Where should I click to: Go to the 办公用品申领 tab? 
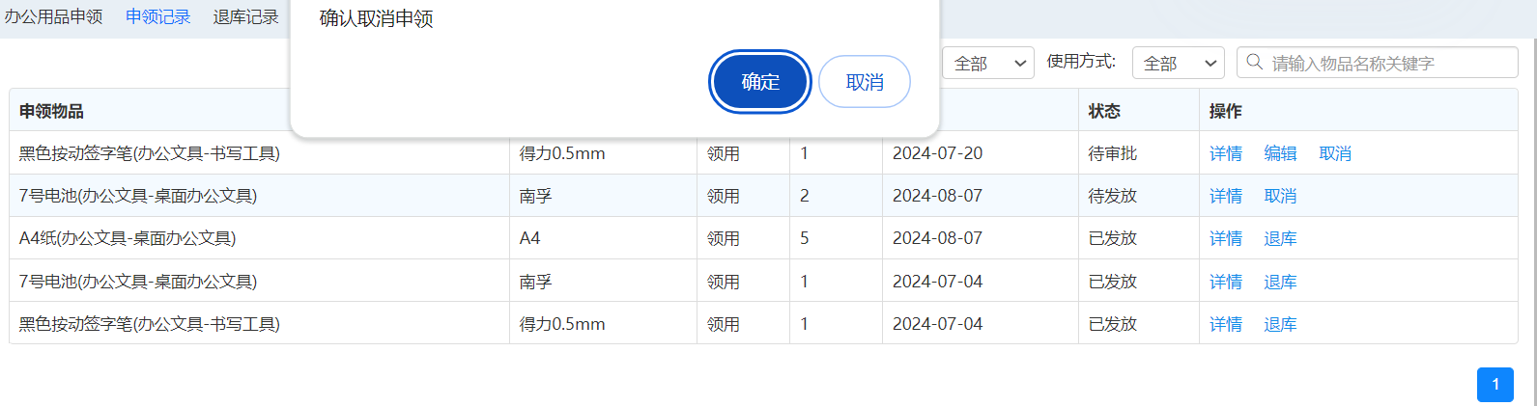pyautogui.click(x=54, y=17)
